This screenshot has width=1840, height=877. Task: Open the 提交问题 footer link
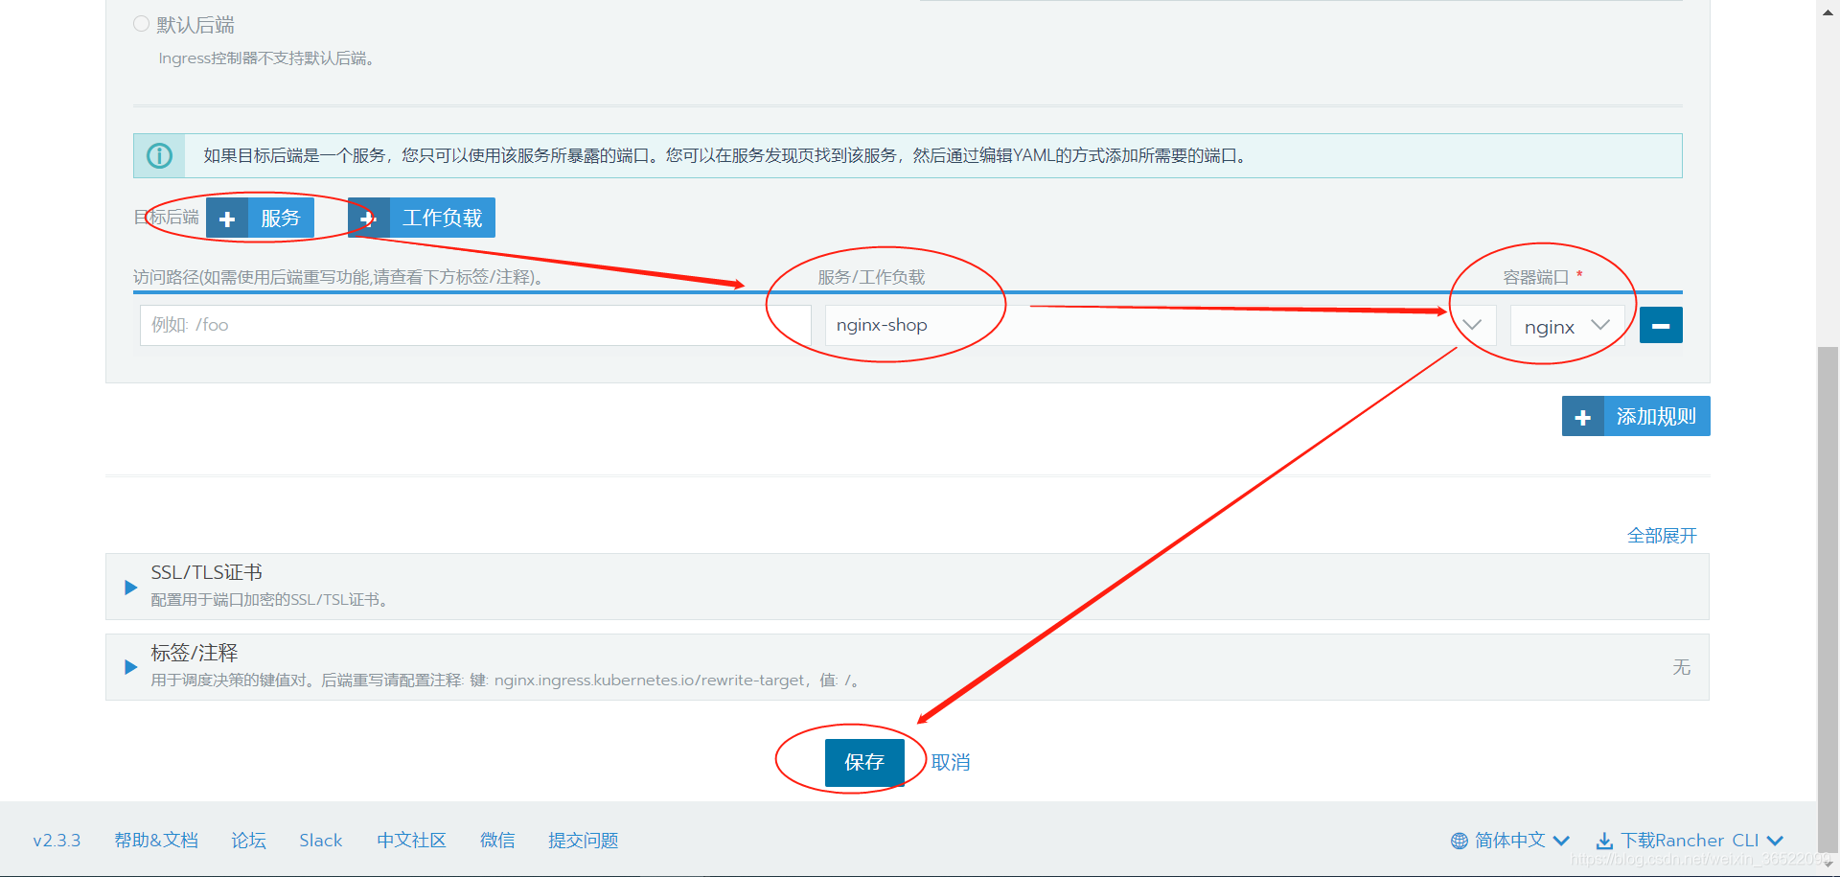tap(583, 841)
